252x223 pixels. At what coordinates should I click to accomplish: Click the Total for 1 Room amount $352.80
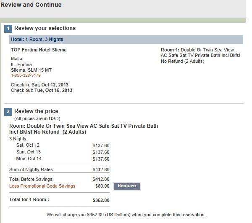coord(101,200)
